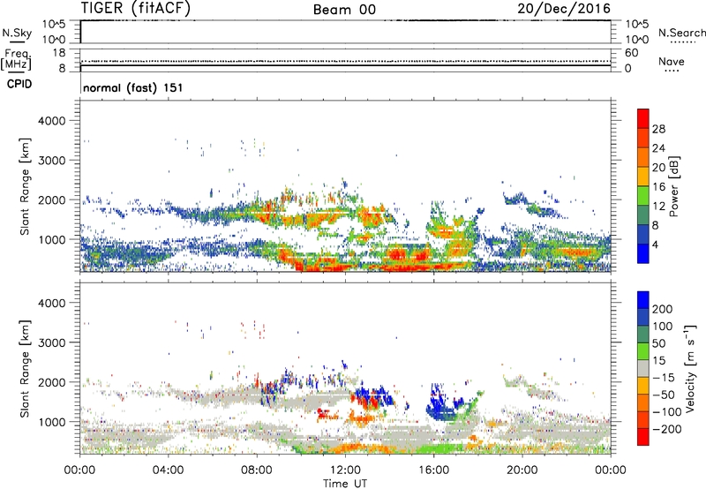Screen dimensions: 706x489
Task: Click the '12' power colorbar label
Action: (x=658, y=207)
